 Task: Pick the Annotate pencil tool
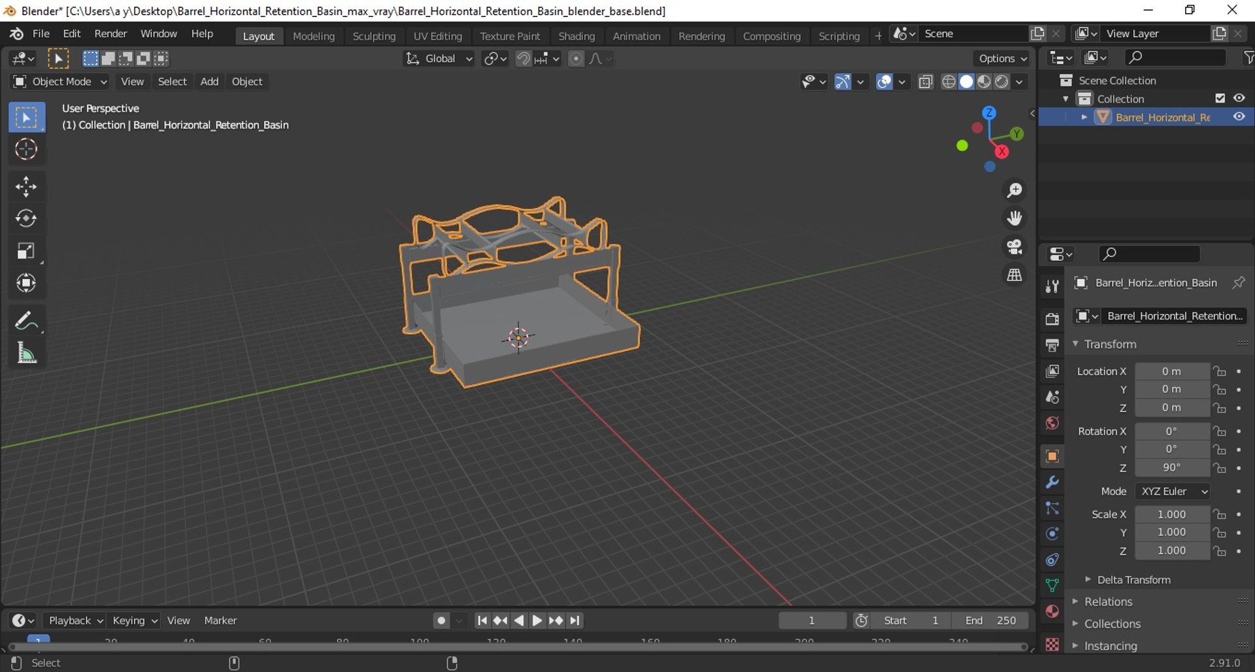pos(26,321)
